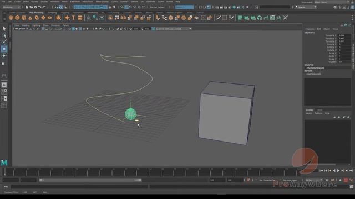The image size is (355, 199).
Task: Activate the Scale tool in toolbox
Action: click(x=3, y=64)
